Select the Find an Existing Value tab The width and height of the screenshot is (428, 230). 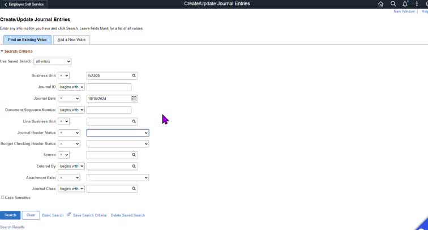pyautogui.click(x=27, y=40)
